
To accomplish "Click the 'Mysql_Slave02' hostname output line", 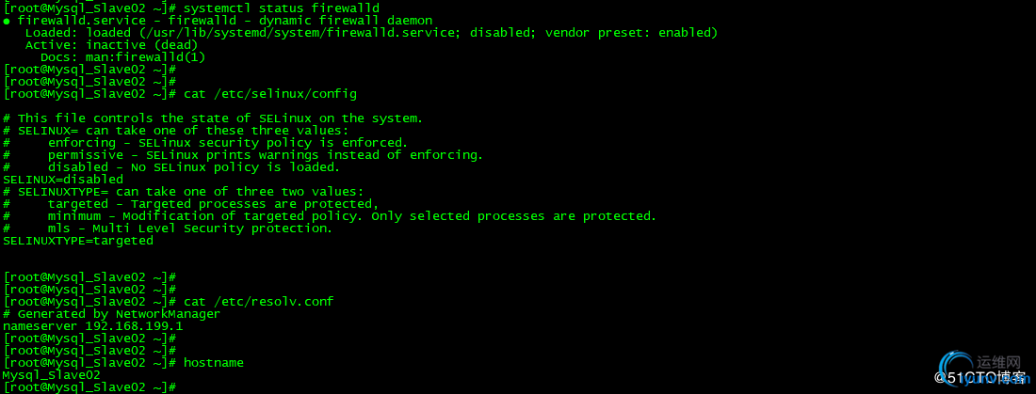I will coord(52,374).
